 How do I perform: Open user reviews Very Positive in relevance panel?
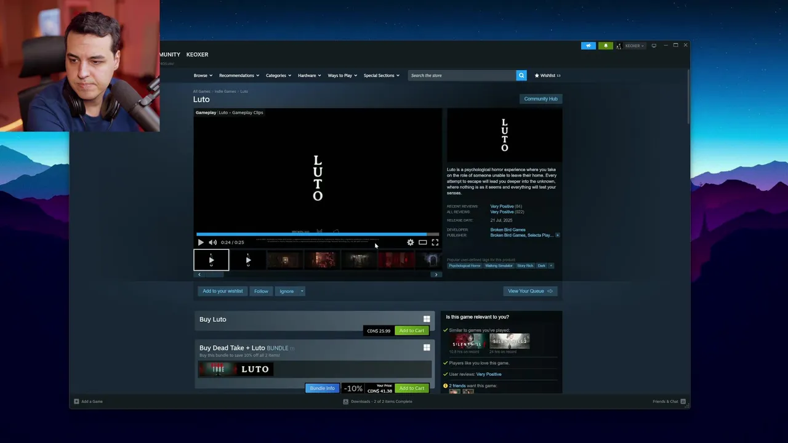pyautogui.click(x=489, y=374)
